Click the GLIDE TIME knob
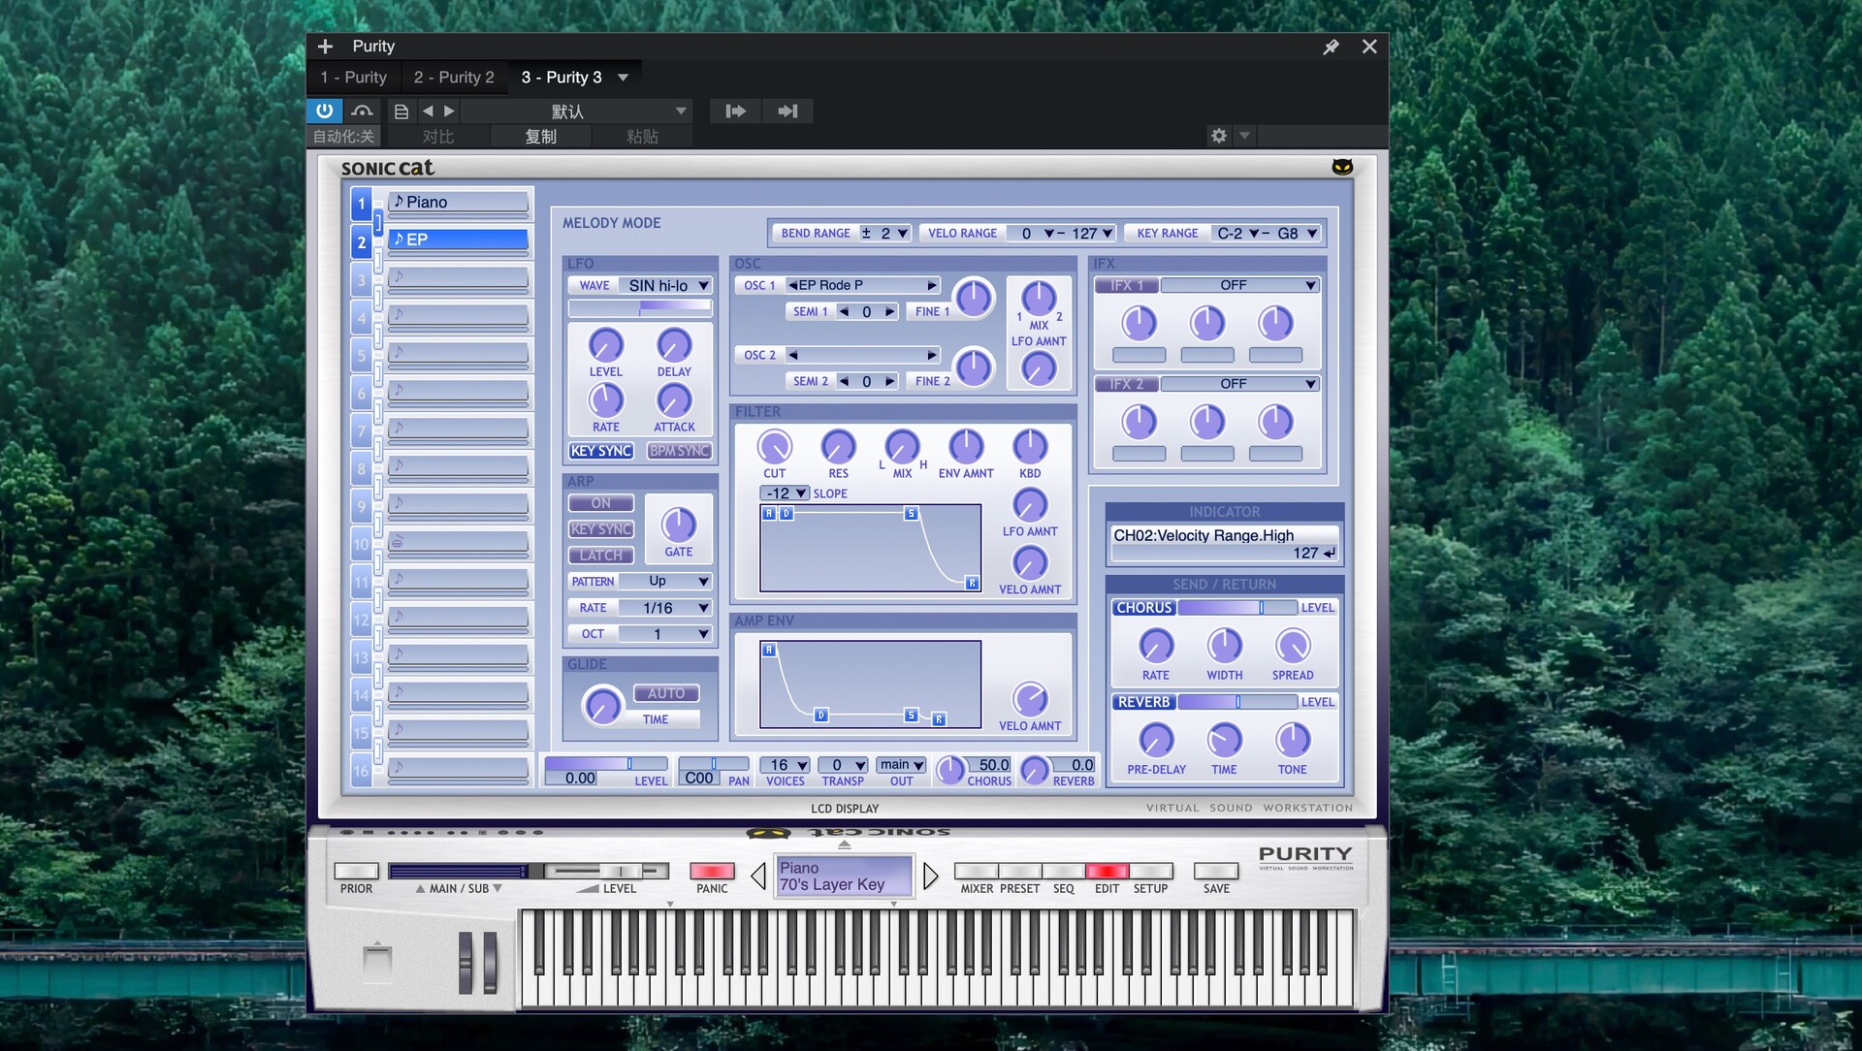 (x=602, y=705)
